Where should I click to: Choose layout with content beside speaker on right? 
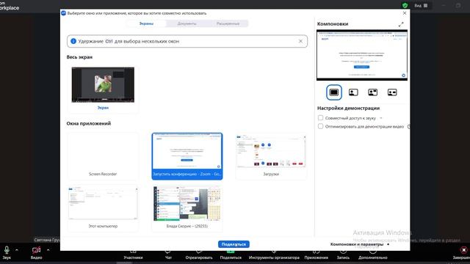[392, 92]
